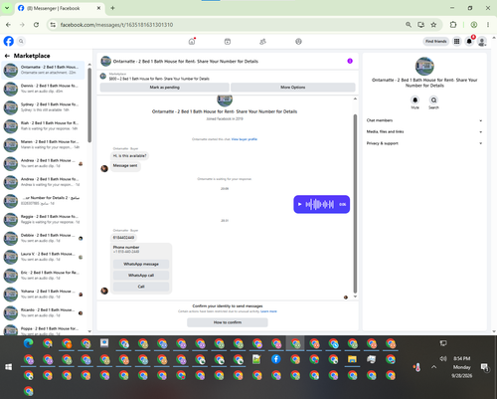Open the browser zoom magnifier icon

(409, 25)
